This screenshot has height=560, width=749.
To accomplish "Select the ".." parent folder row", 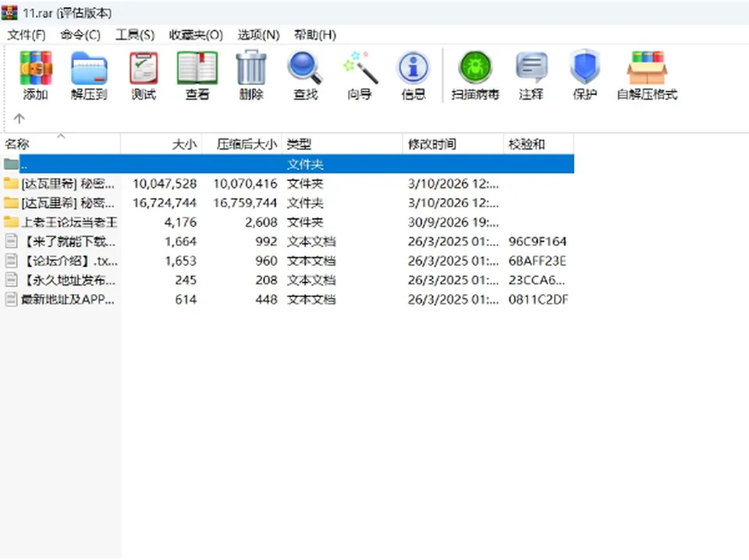I will [x=288, y=165].
